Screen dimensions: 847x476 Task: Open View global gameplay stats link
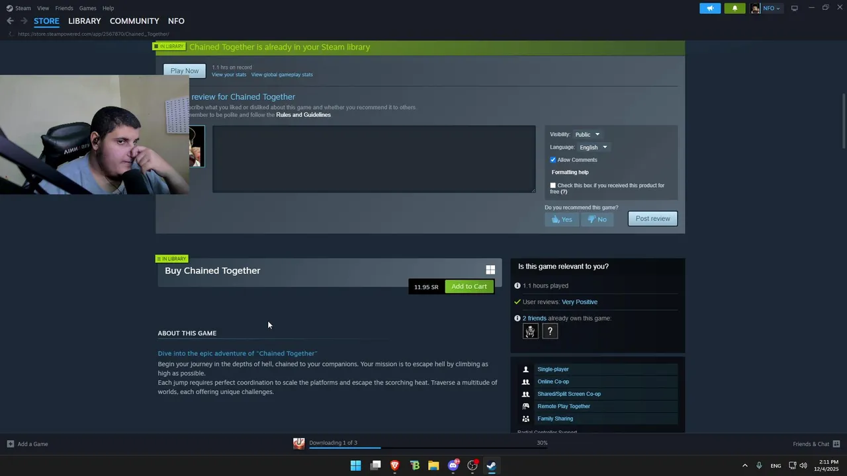point(282,75)
